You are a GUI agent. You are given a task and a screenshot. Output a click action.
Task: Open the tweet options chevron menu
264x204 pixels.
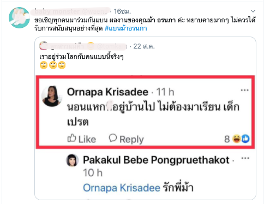(253, 11)
